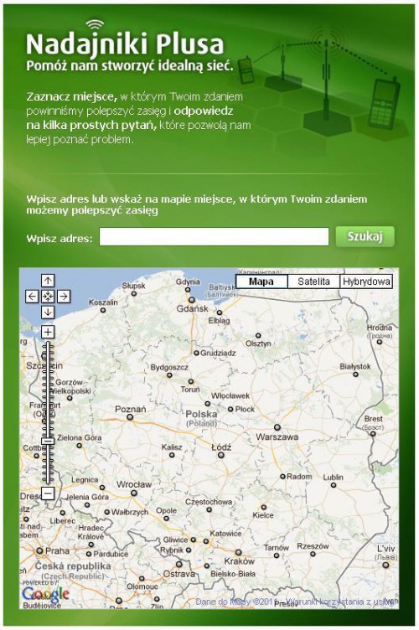Click the center reset-position map control

pos(48,297)
